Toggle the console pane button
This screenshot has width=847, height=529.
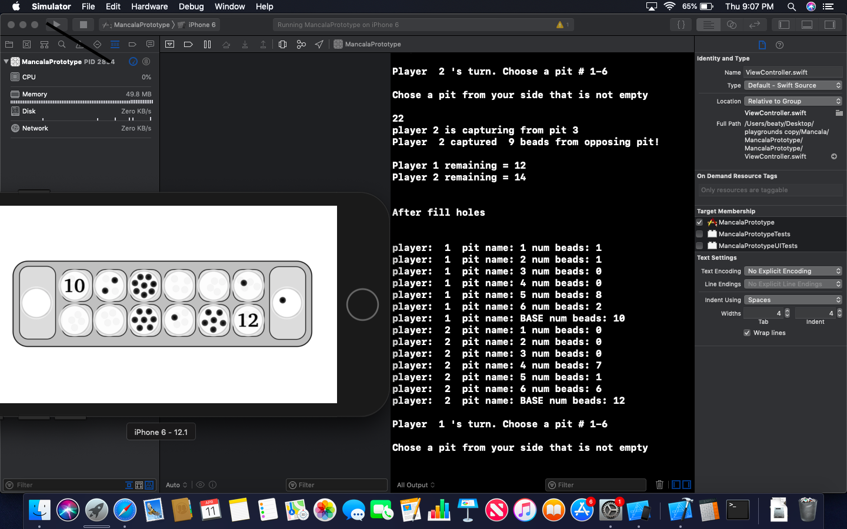point(686,485)
